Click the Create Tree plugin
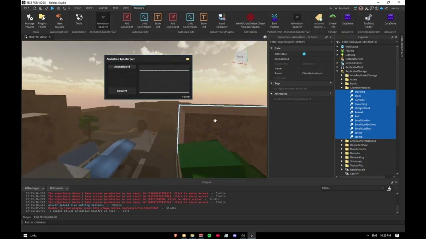Viewport: 426px width, 239px height. [x=332, y=21]
